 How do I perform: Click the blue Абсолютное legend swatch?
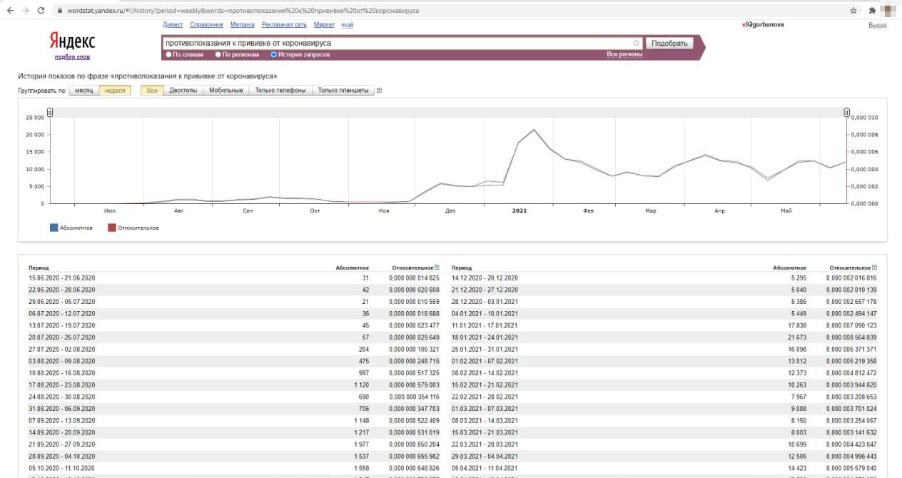point(54,228)
